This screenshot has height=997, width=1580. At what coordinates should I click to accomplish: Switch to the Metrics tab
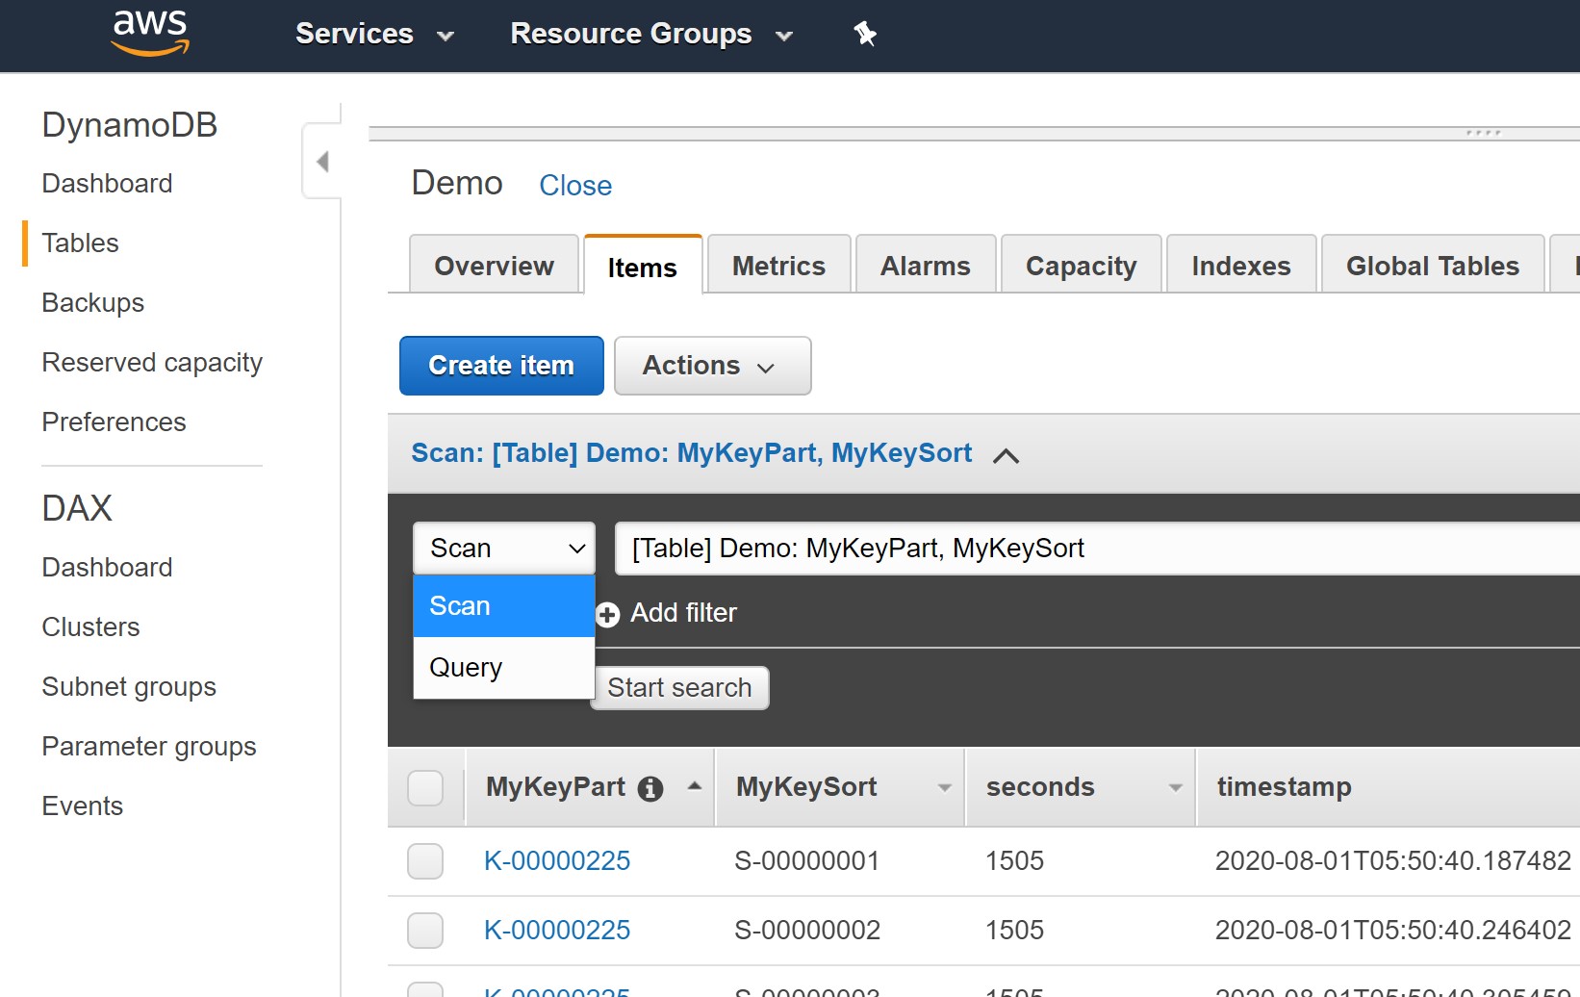(778, 266)
